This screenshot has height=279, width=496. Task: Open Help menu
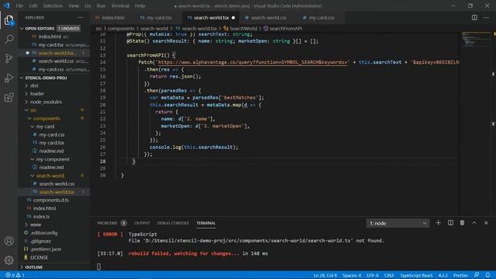click(139, 5)
